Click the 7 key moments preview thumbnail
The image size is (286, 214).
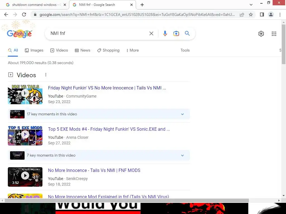coord(17,155)
